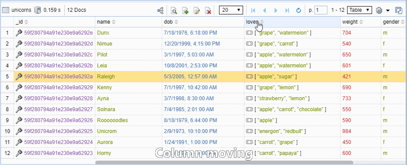Click key icon in Horny row
Screen dimensions: 407x165
[19, 153]
